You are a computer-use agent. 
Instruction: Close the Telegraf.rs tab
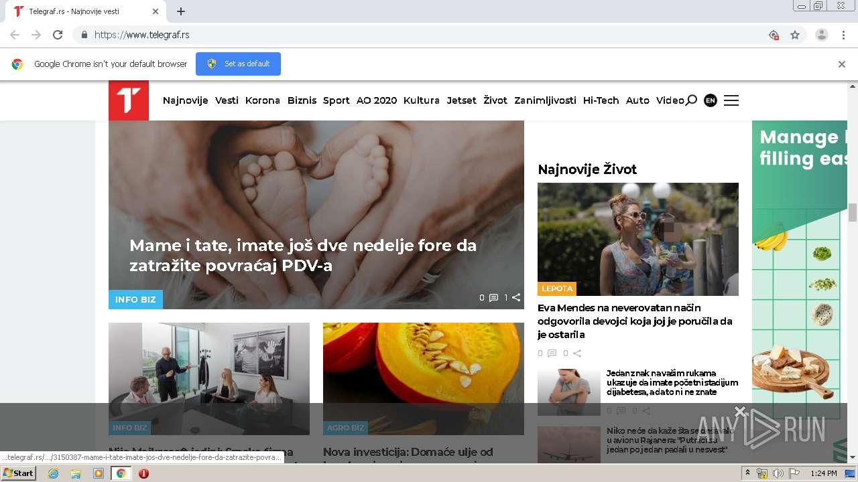tap(156, 11)
